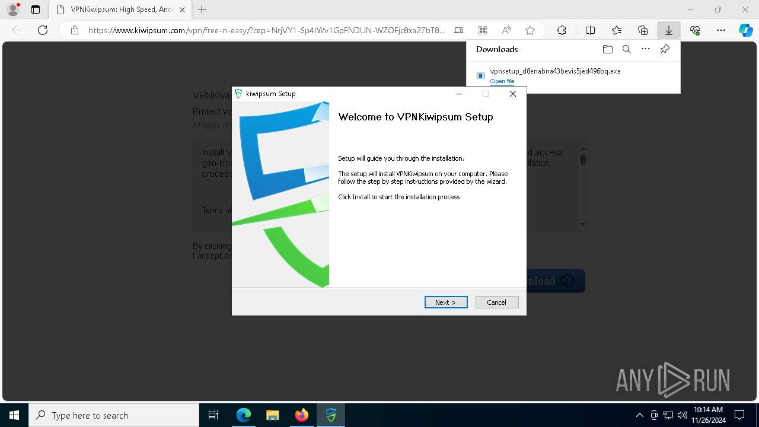Pin the Downloads panel
759x427 pixels.
tap(665, 49)
